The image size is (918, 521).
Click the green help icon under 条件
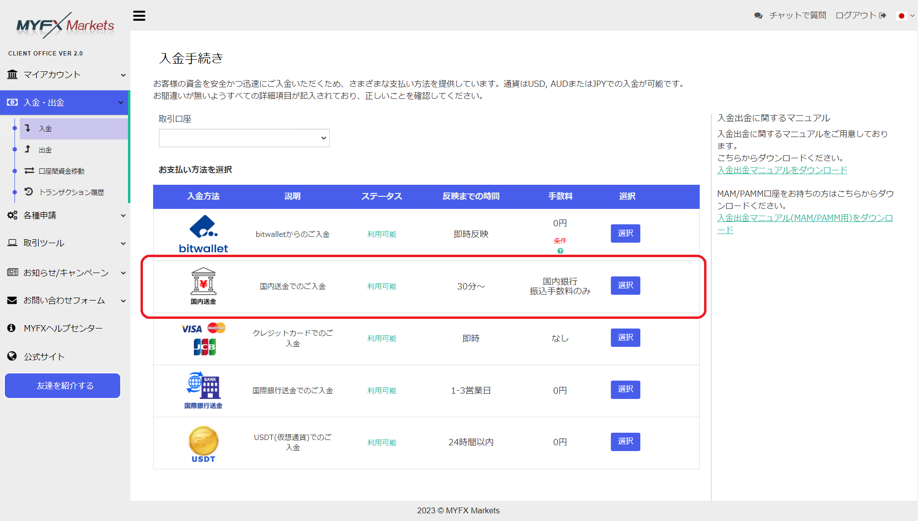click(560, 251)
